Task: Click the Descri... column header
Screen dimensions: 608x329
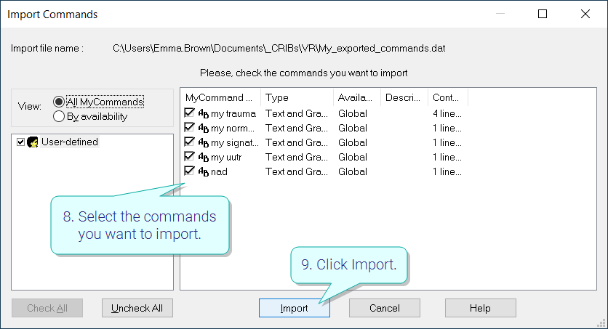Action: [x=404, y=97]
